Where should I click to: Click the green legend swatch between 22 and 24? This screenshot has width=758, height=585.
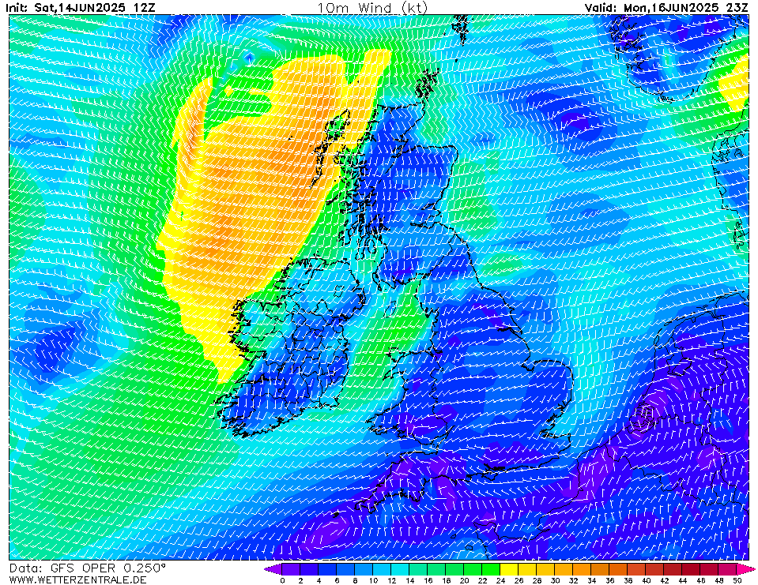[491, 569]
